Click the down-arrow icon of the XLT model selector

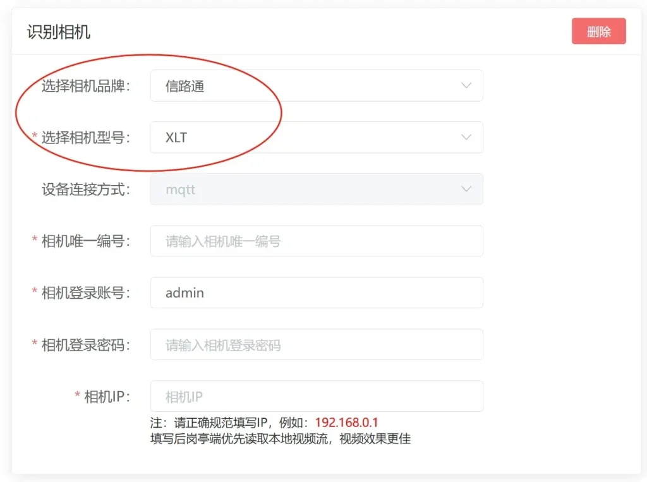(466, 137)
